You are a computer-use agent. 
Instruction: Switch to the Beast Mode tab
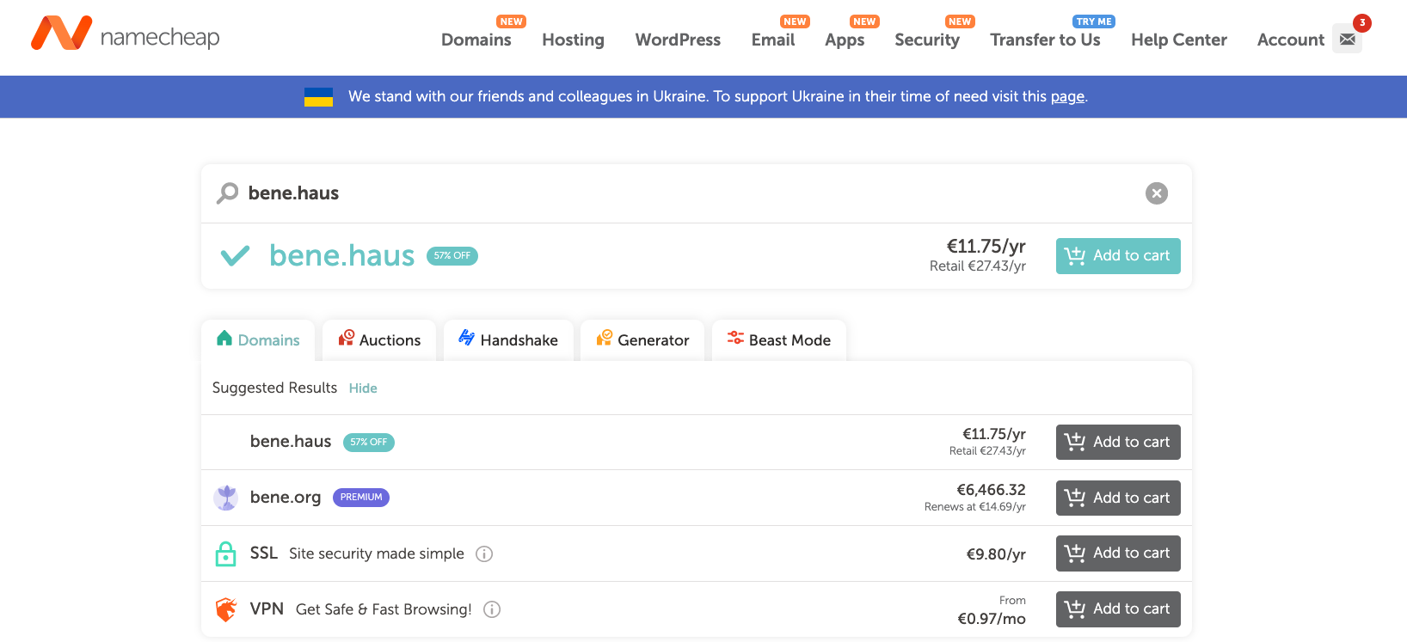click(779, 340)
